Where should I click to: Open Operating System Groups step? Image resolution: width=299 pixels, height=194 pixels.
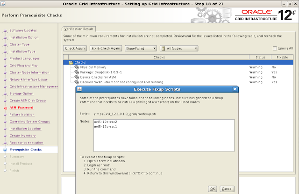(30, 122)
